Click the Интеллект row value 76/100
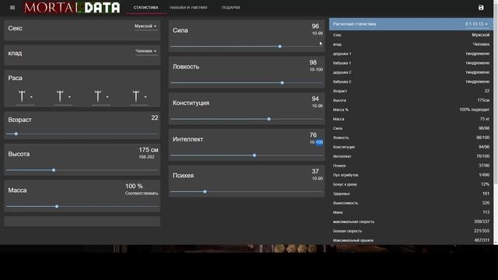The image size is (498, 280). click(482, 156)
